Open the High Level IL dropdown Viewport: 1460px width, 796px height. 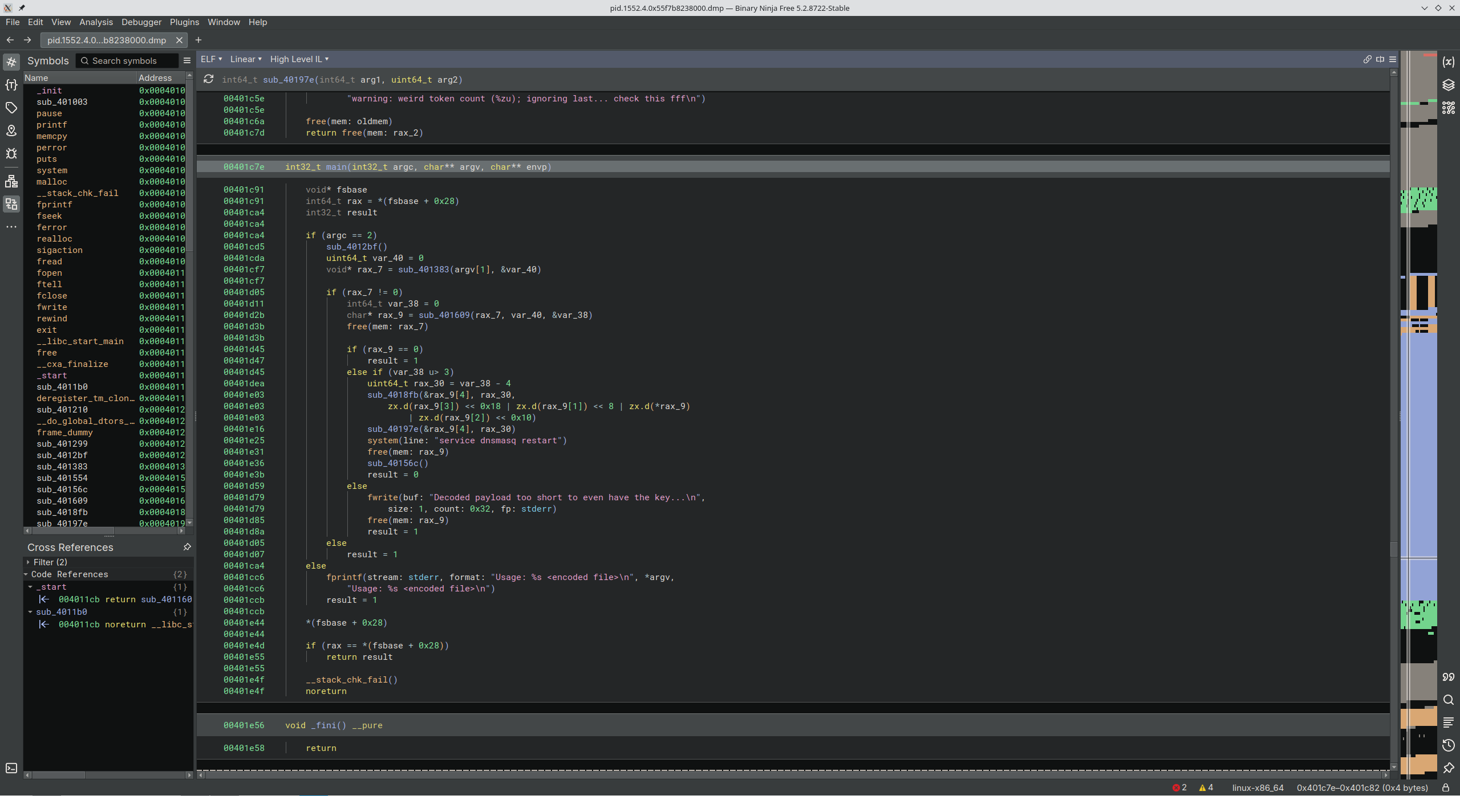(299, 59)
